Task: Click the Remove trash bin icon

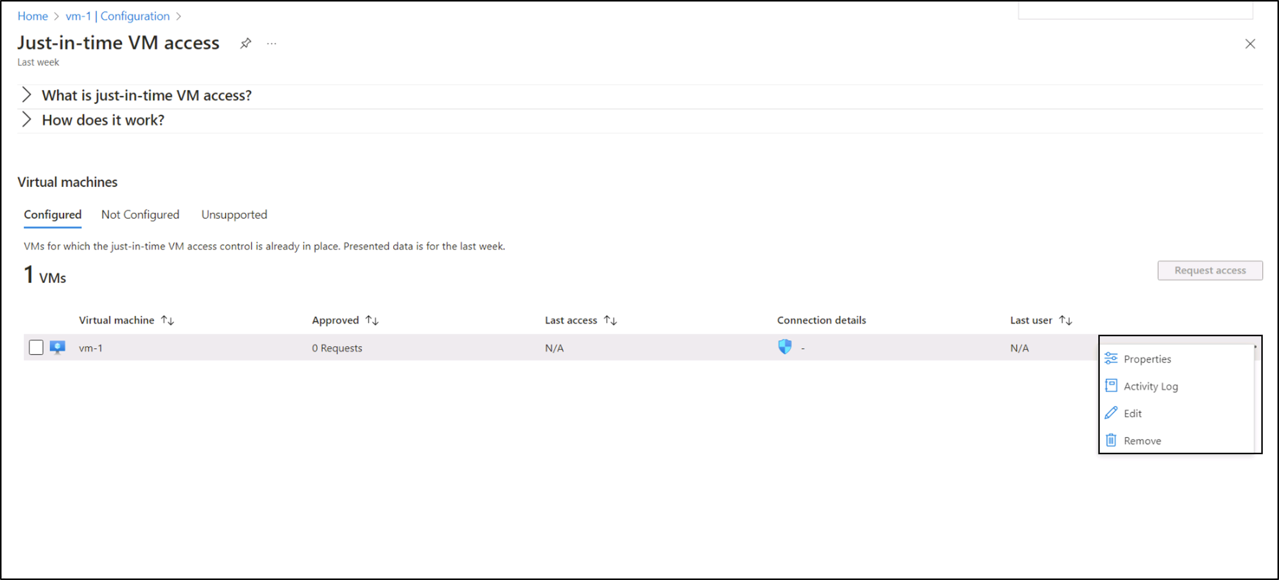Action: [x=1111, y=440]
